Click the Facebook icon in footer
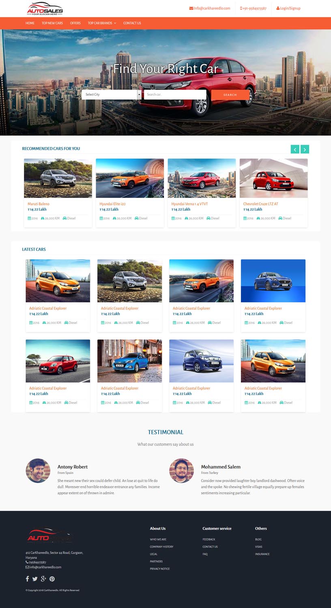Image resolution: width=331 pixels, height=608 pixels. [28, 579]
